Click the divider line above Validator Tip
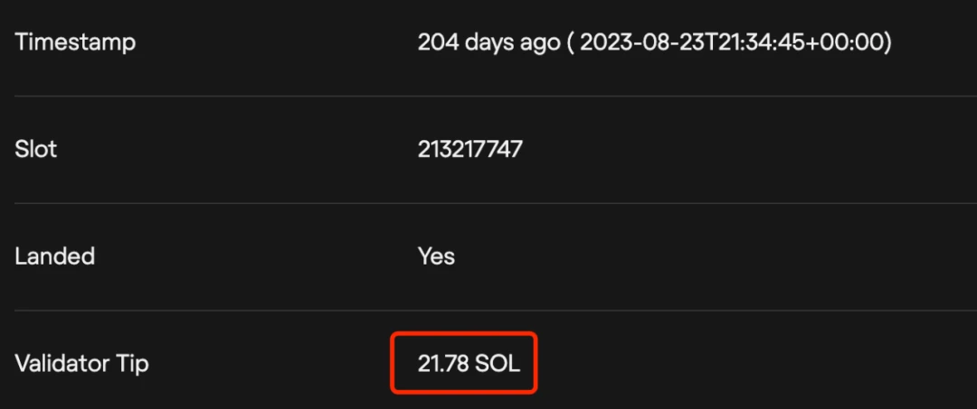The width and height of the screenshot is (977, 409). 488,311
